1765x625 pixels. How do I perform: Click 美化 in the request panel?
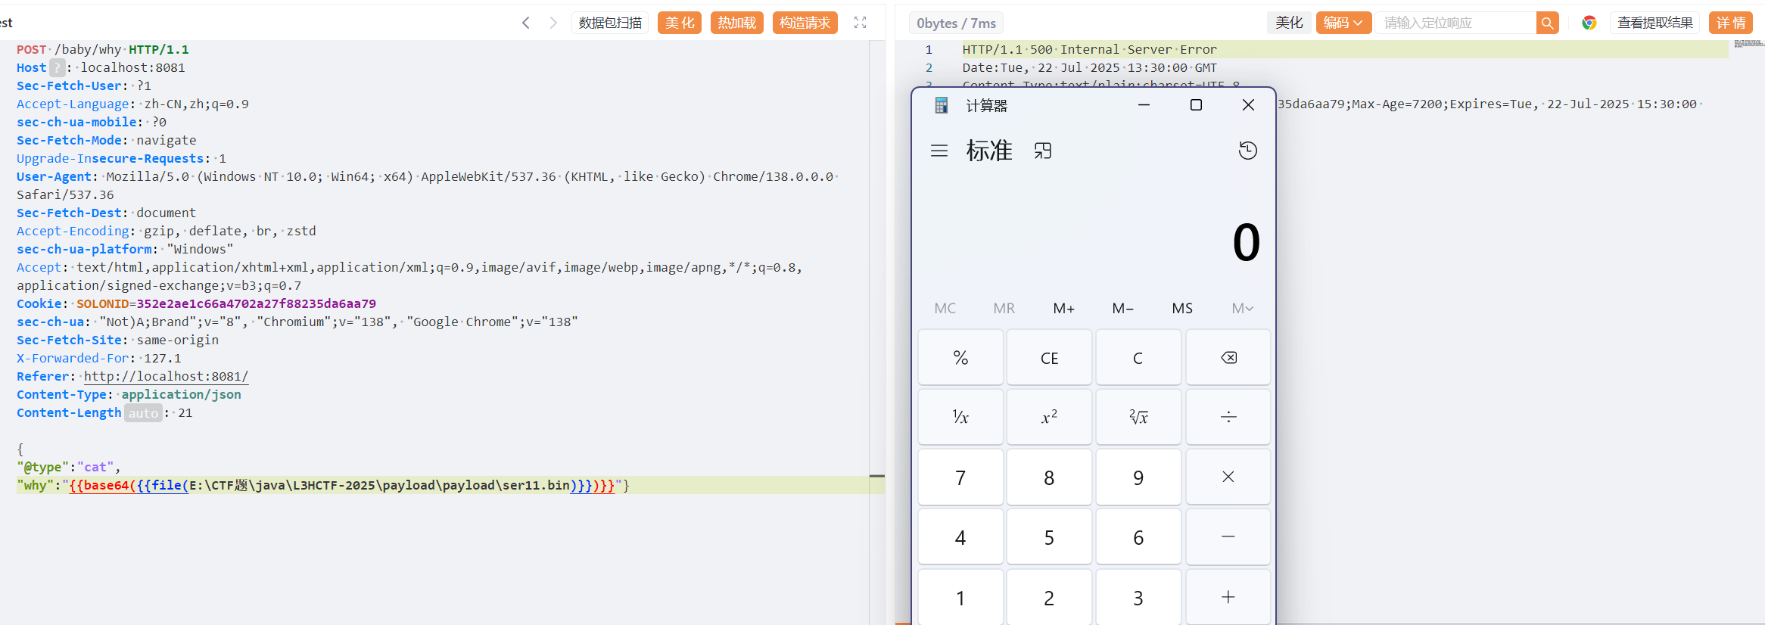[x=680, y=23]
